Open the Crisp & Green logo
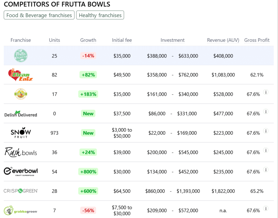 pyautogui.click(x=21, y=191)
